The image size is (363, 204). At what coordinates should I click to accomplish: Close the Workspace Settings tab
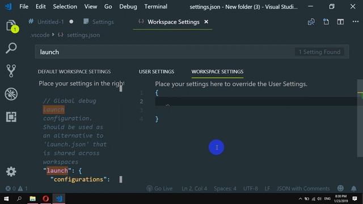206,22
